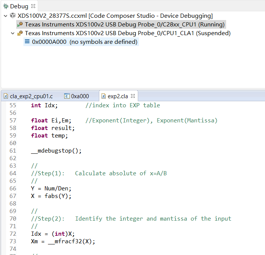Place cursor on the __mdebugstop() call
The height and width of the screenshot is (255, 265).
56,151
